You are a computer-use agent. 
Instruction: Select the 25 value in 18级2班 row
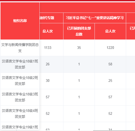(x=110, y=81)
